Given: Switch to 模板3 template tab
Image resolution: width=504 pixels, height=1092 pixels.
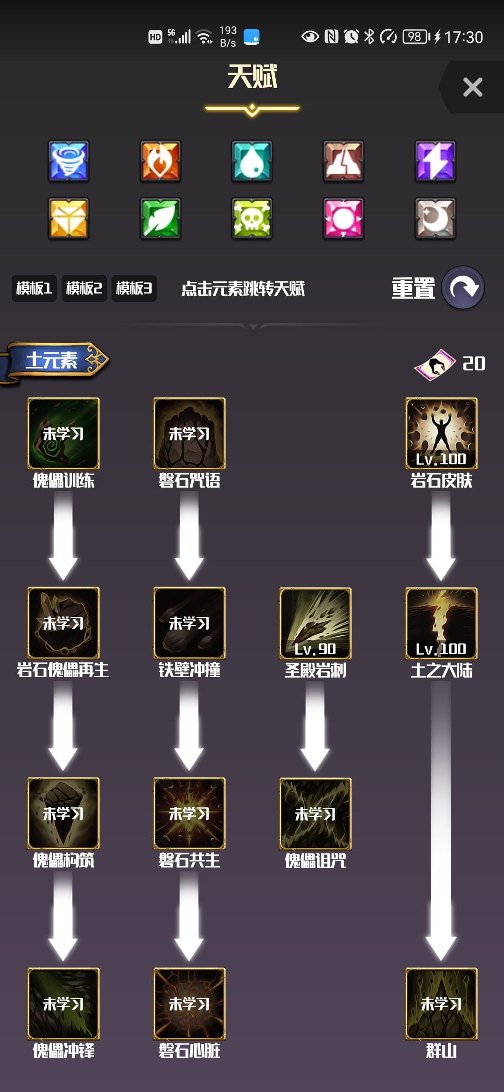Looking at the screenshot, I should click(x=134, y=288).
